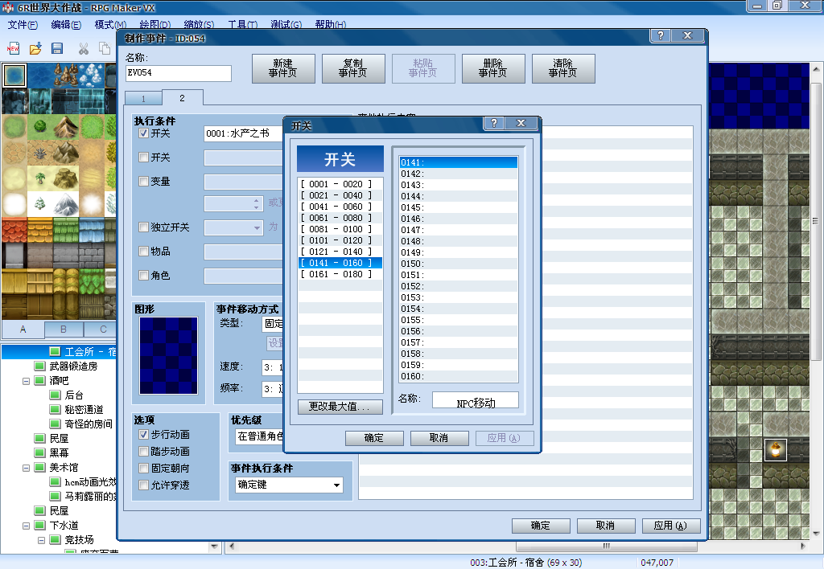
Task: Click the 更改最大值 button
Action: 340,407
